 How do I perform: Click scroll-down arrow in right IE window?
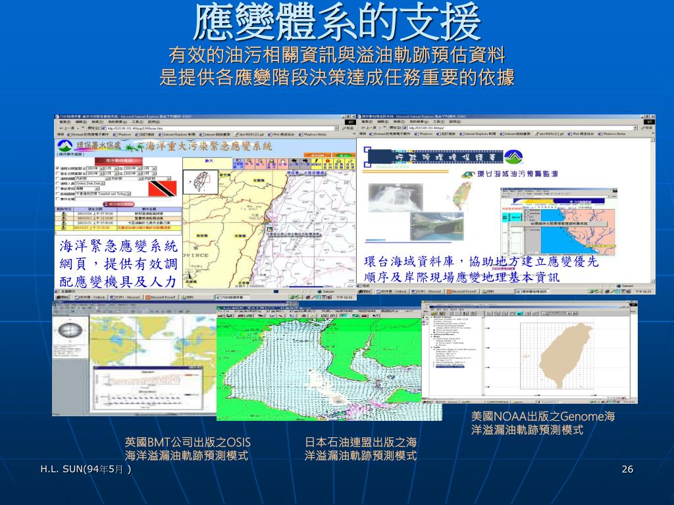[652, 279]
